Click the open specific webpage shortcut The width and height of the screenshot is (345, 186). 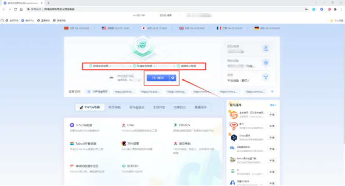(x=97, y=92)
